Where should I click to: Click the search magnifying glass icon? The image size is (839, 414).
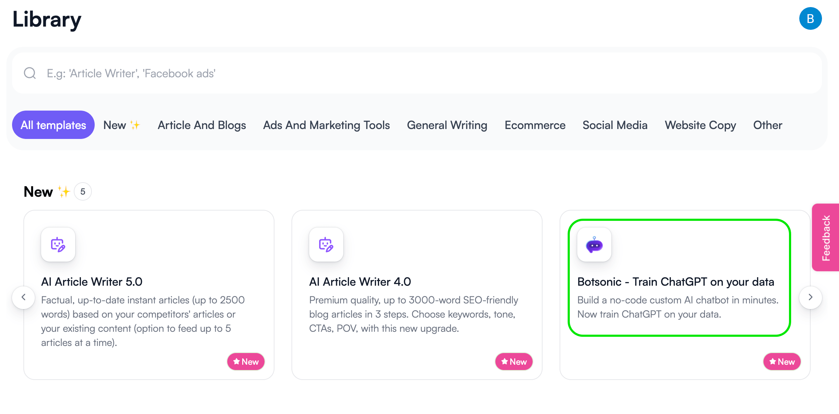point(30,73)
